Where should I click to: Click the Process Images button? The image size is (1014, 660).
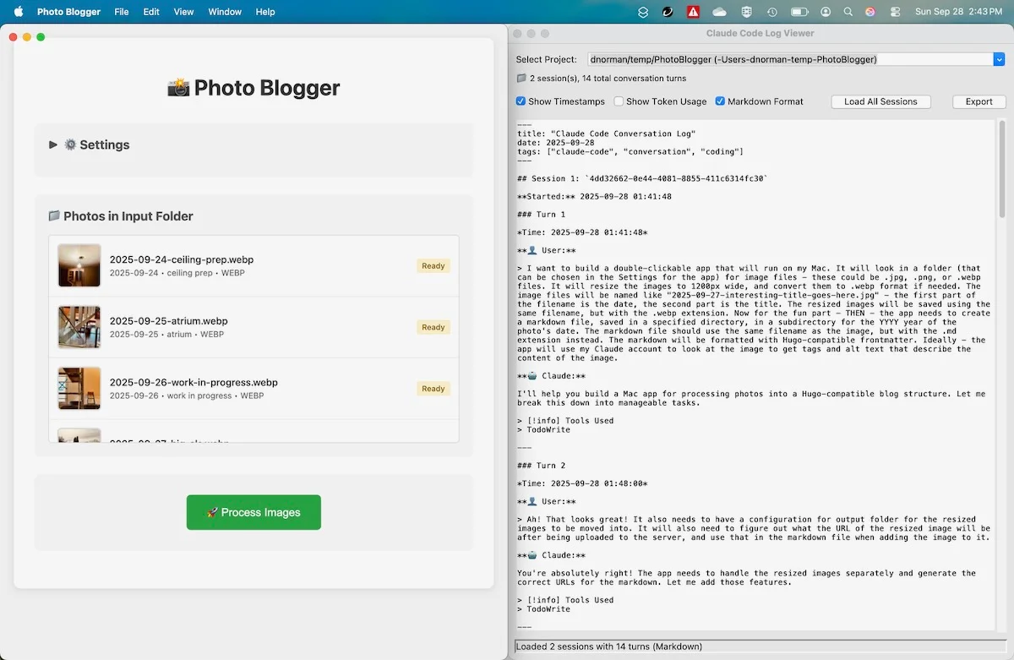253,512
